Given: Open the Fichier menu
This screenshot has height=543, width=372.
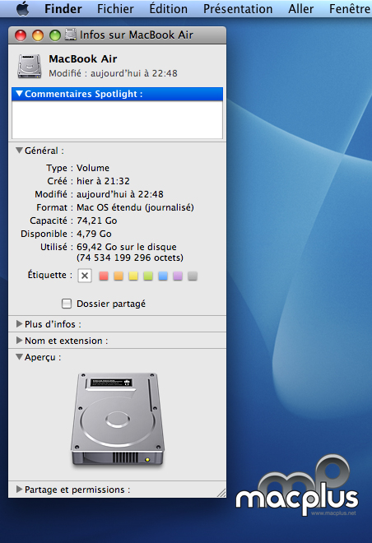Looking at the screenshot, I should [x=115, y=9].
